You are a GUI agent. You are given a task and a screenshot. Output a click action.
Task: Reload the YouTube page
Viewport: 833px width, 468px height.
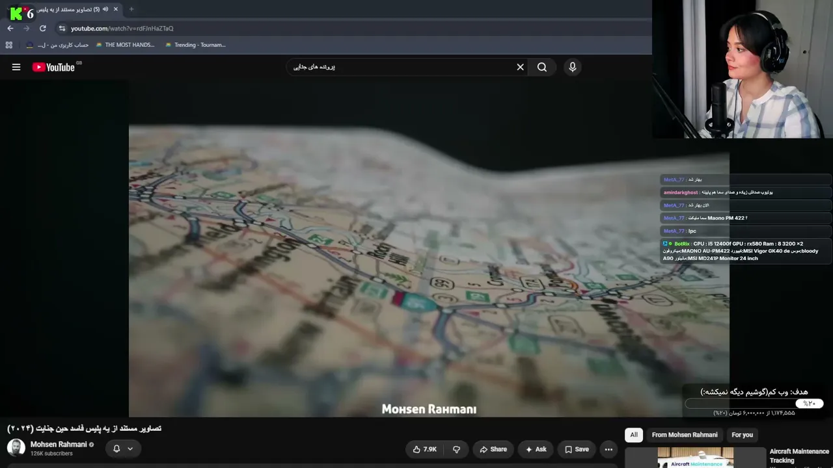pyautogui.click(x=43, y=29)
